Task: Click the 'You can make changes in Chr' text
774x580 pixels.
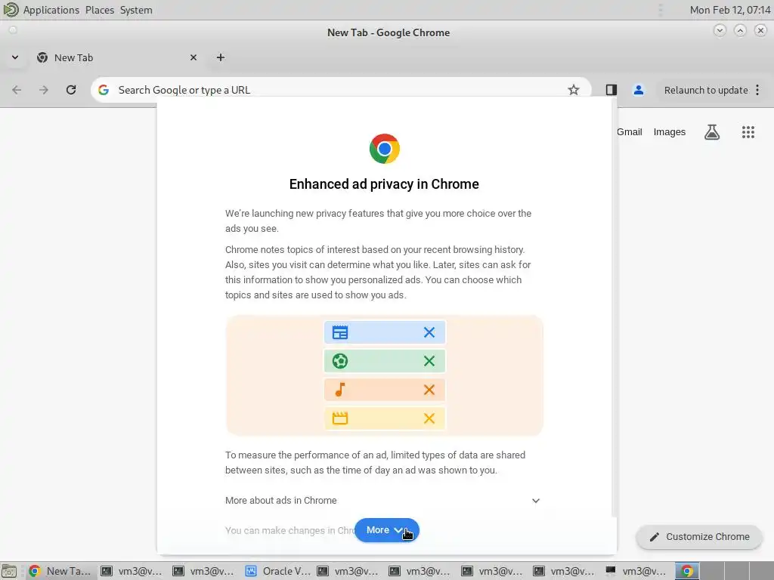Action: click(x=290, y=531)
